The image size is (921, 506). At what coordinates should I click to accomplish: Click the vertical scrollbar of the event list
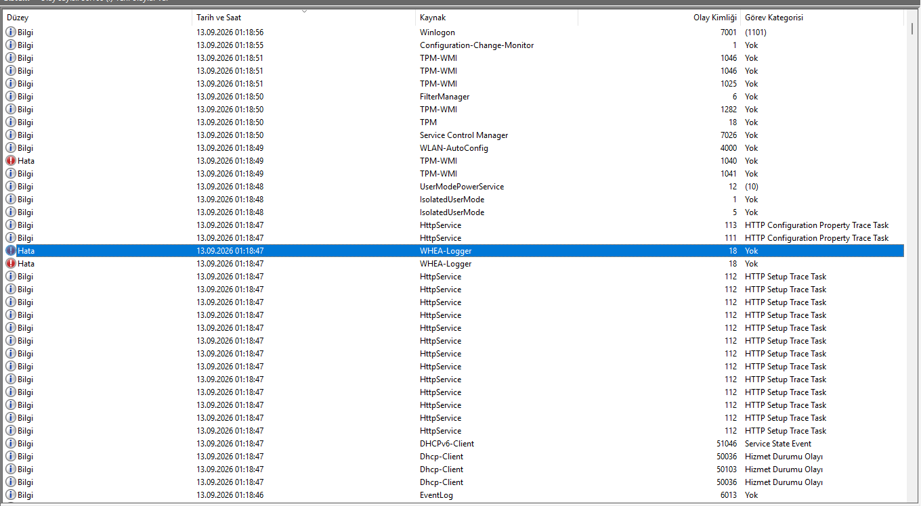(x=912, y=264)
